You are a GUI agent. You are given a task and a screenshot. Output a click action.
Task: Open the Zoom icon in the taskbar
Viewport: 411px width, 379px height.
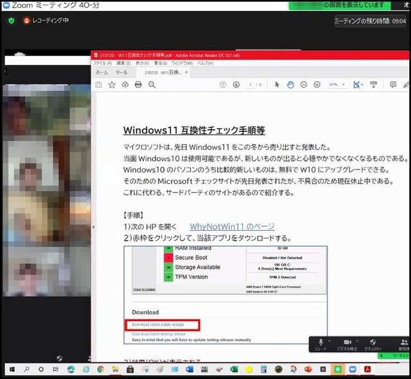pos(353,369)
